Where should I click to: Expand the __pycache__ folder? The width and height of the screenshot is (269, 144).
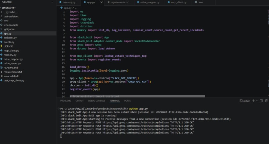click(10, 12)
